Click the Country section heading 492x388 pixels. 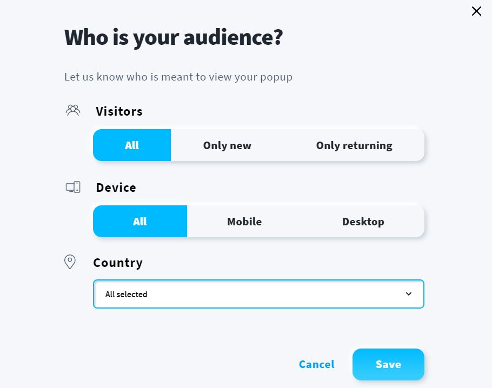[118, 263]
